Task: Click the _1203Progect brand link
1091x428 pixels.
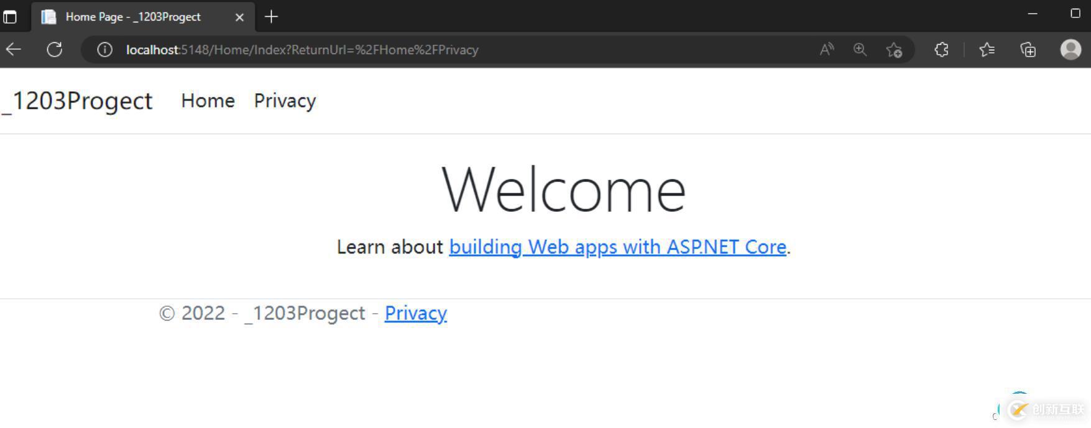Action: pos(76,101)
